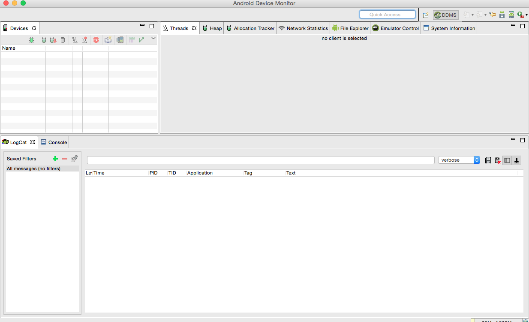The width and height of the screenshot is (529, 322).
Task: Delete selected logcat filter with minus icon
Action: (x=65, y=159)
